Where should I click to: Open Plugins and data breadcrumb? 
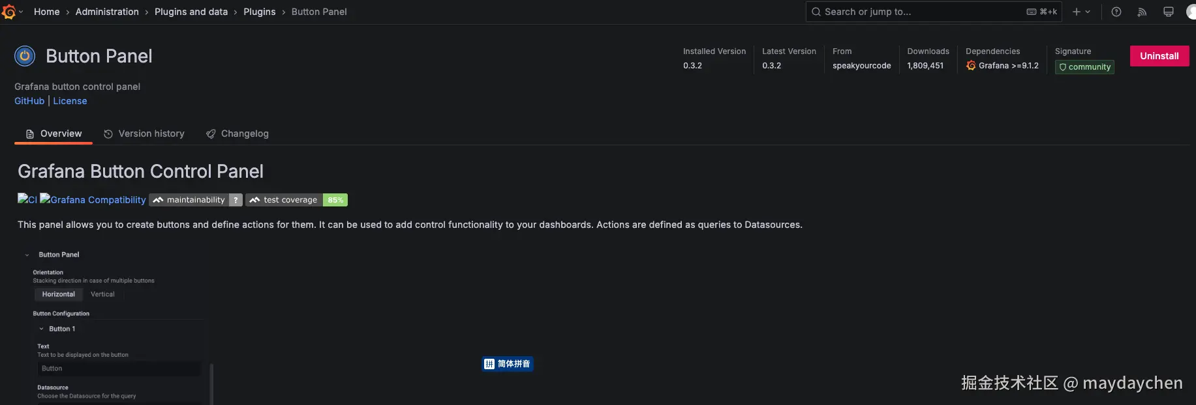[191, 12]
